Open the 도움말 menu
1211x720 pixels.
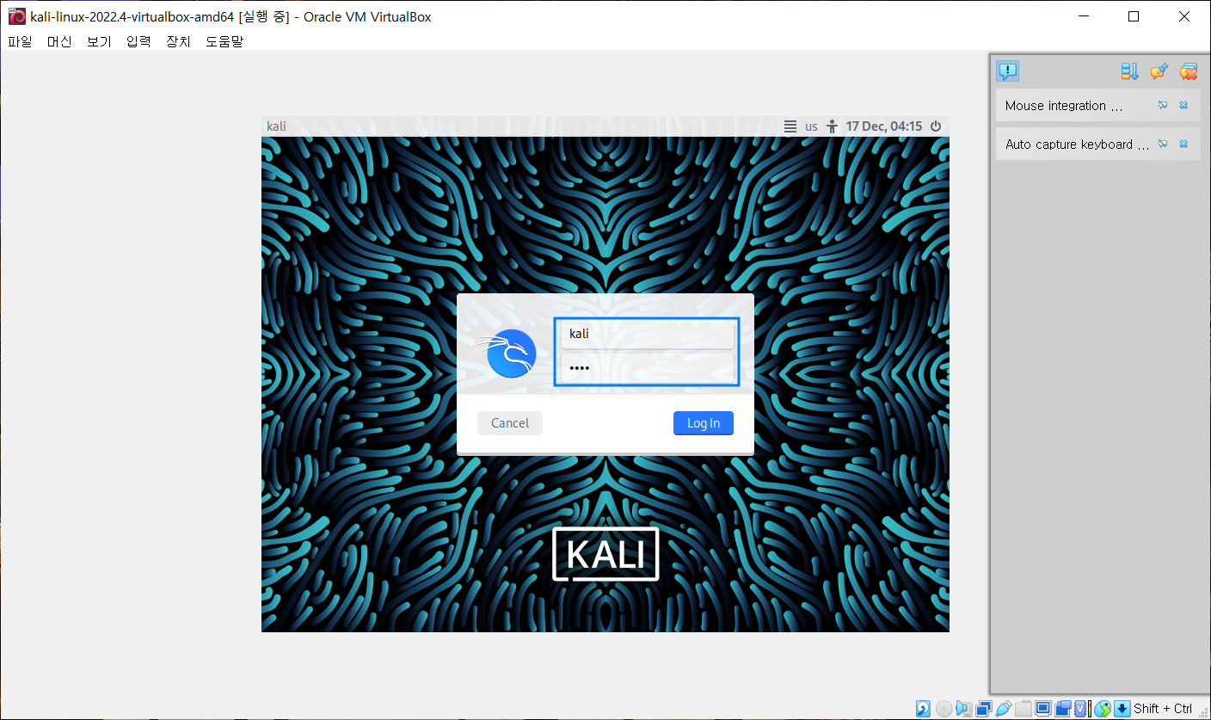224,40
